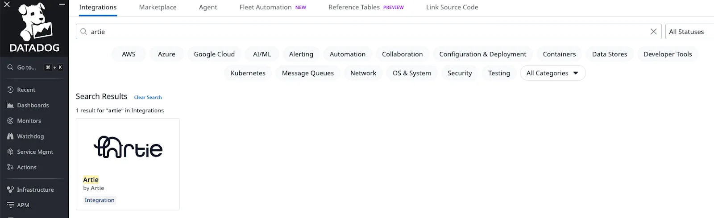Click the Actions workflow icon

(10, 167)
